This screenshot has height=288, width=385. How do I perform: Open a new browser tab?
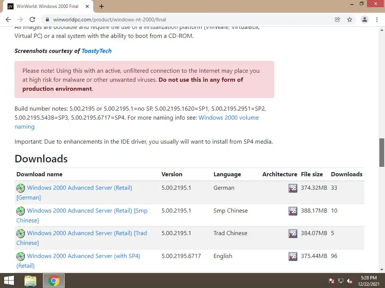(102, 6)
